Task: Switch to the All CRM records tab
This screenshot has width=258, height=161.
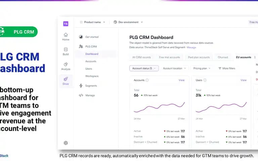Action: 141,57
